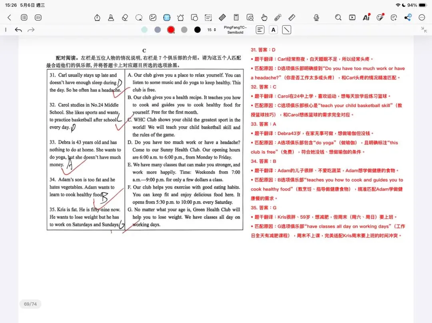Viewport: 432px width, 323px height.
Task: Change font size 15 stepper
Action: (212, 30)
